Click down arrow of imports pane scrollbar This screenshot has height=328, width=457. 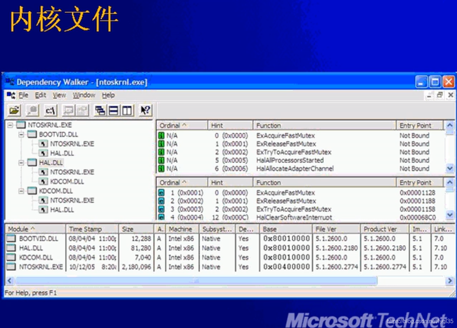450,169
